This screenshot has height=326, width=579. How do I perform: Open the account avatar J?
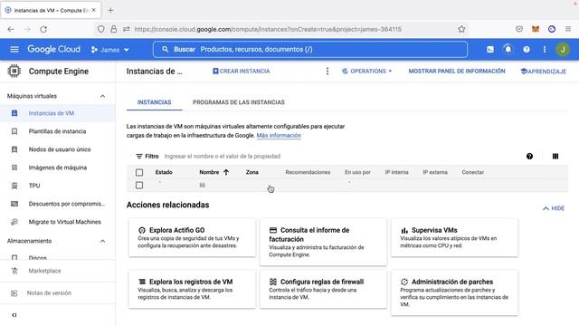point(563,49)
